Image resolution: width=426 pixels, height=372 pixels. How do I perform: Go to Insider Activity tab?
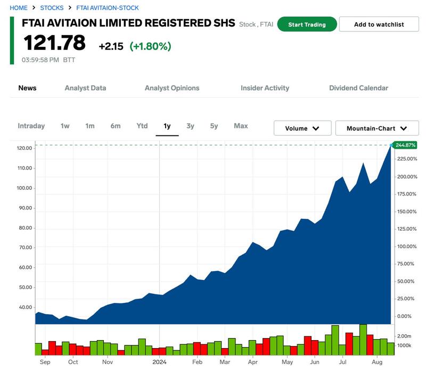pyautogui.click(x=265, y=88)
